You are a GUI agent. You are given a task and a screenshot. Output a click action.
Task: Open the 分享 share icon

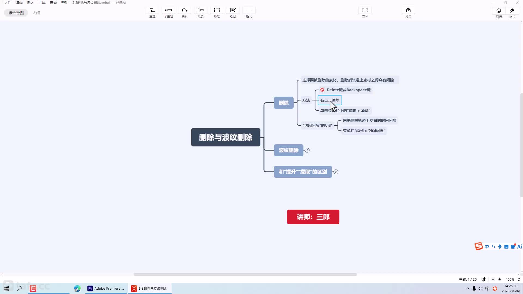(408, 10)
